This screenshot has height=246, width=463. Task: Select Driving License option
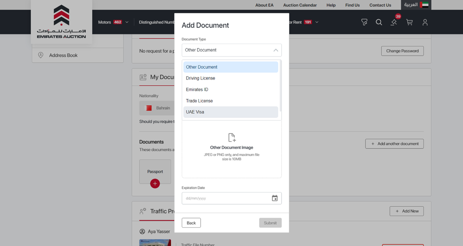coord(200,78)
